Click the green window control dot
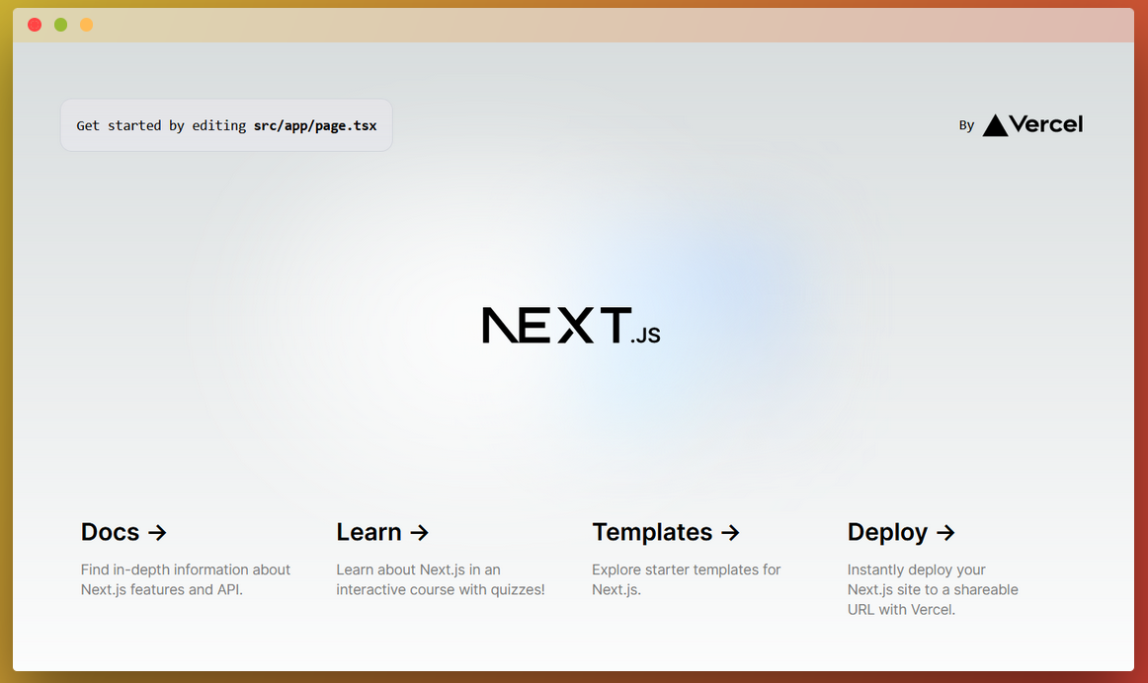 tap(61, 25)
